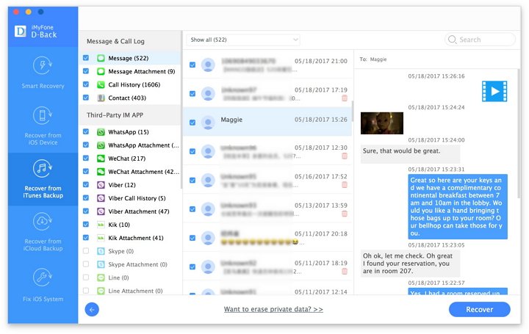Image resolution: width=529 pixels, height=334 pixels.
Task: Click the WhatsApp Attachment icon
Action: 101,145
